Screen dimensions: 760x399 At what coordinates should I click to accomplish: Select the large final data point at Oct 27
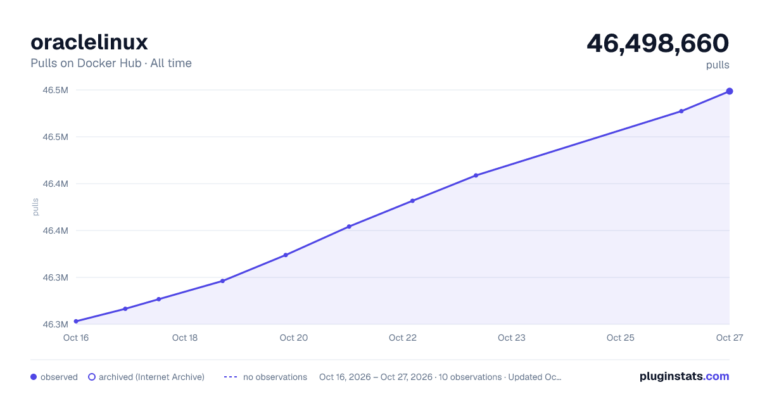(x=730, y=91)
